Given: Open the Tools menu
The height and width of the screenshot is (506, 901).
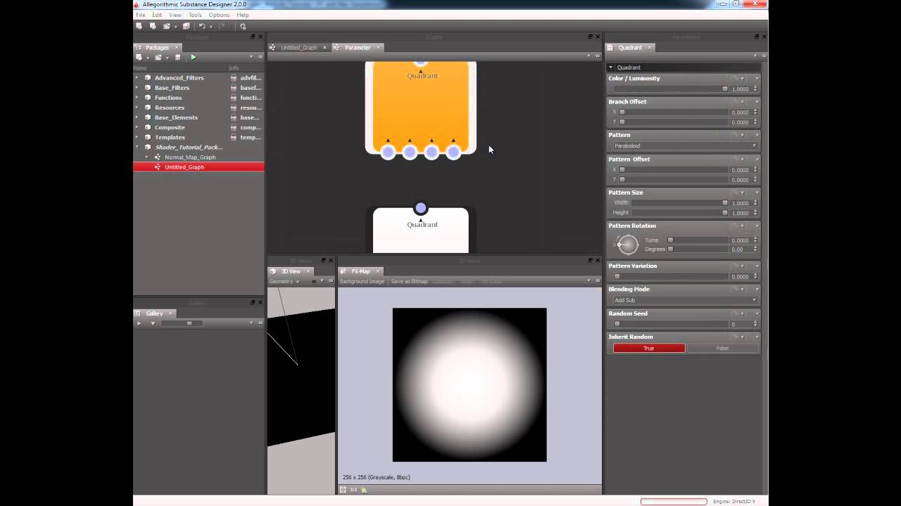Looking at the screenshot, I should (195, 14).
